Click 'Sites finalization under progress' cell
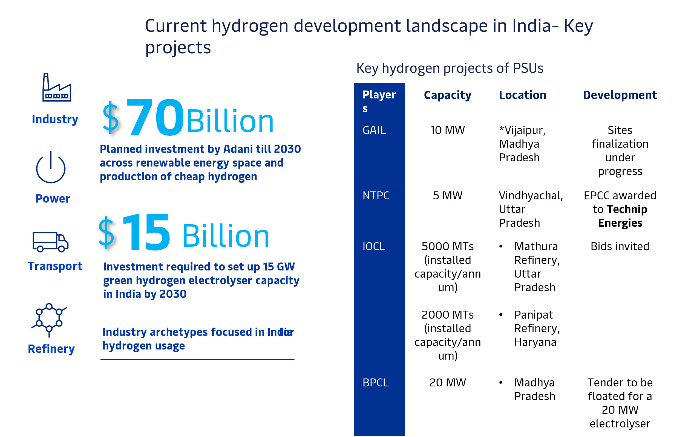This screenshot has height=437, width=691. tap(620, 151)
